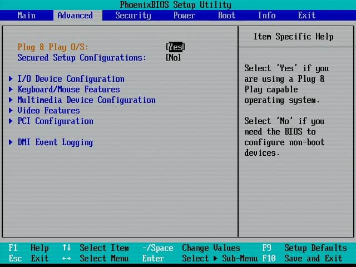
Task: Open DMI Event Logging sub-menu
Action: 55,142
